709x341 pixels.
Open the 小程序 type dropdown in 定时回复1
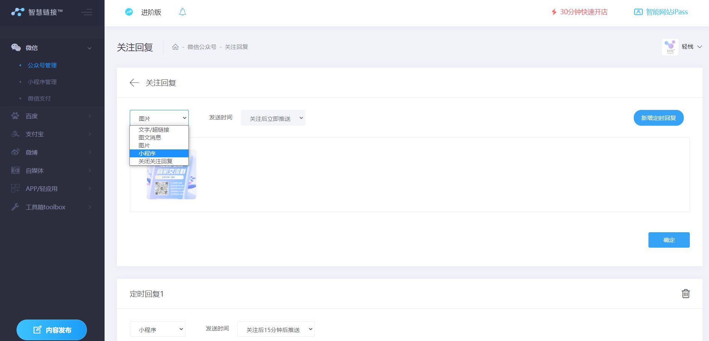(158, 329)
